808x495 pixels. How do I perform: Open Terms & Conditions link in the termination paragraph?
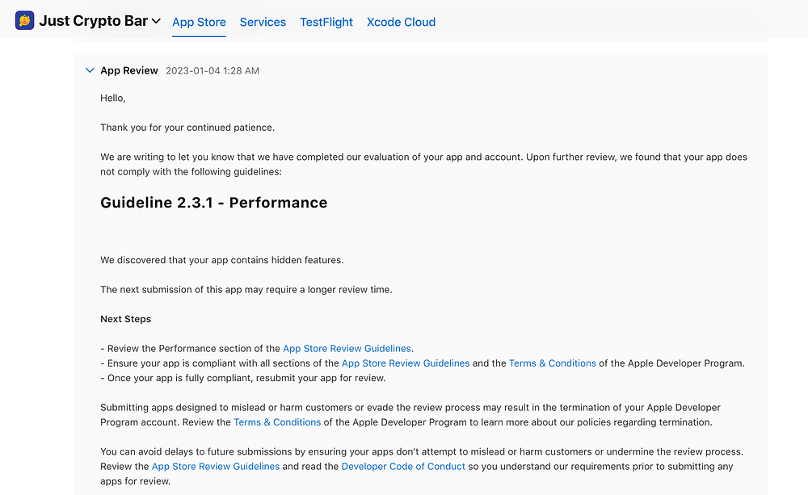pos(277,422)
